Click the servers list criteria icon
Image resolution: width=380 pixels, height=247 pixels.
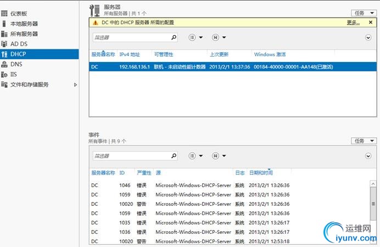coord(192,37)
